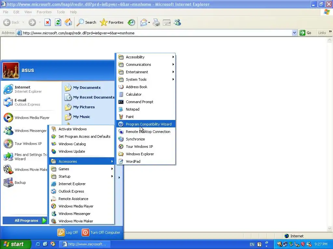Expand the Startup submenu
The width and height of the screenshot is (333, 249).
(x=82, y=176)
